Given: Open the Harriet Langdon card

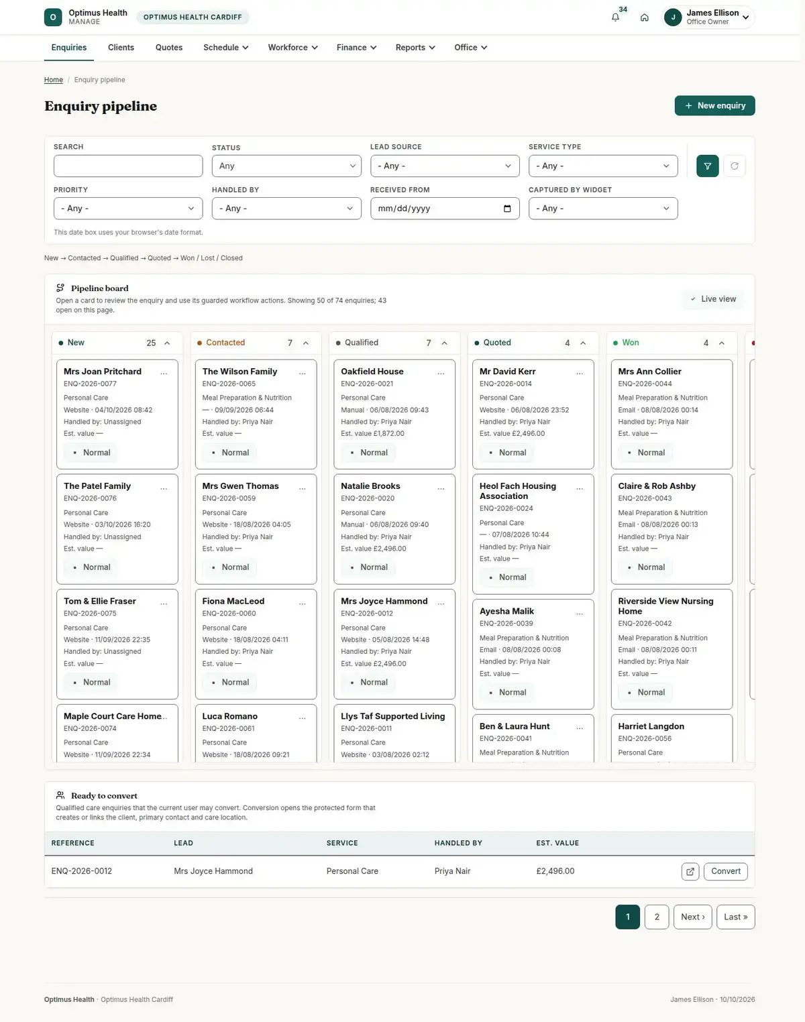Looking at the screenshot, I should pyautogui.click(x=672, y=738).
